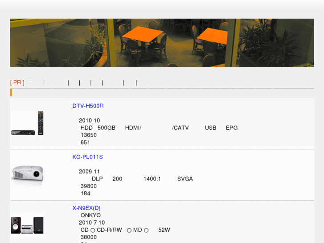Click the /CATV spec text
This screenshot has width=324, height=243.
(180, 128)
